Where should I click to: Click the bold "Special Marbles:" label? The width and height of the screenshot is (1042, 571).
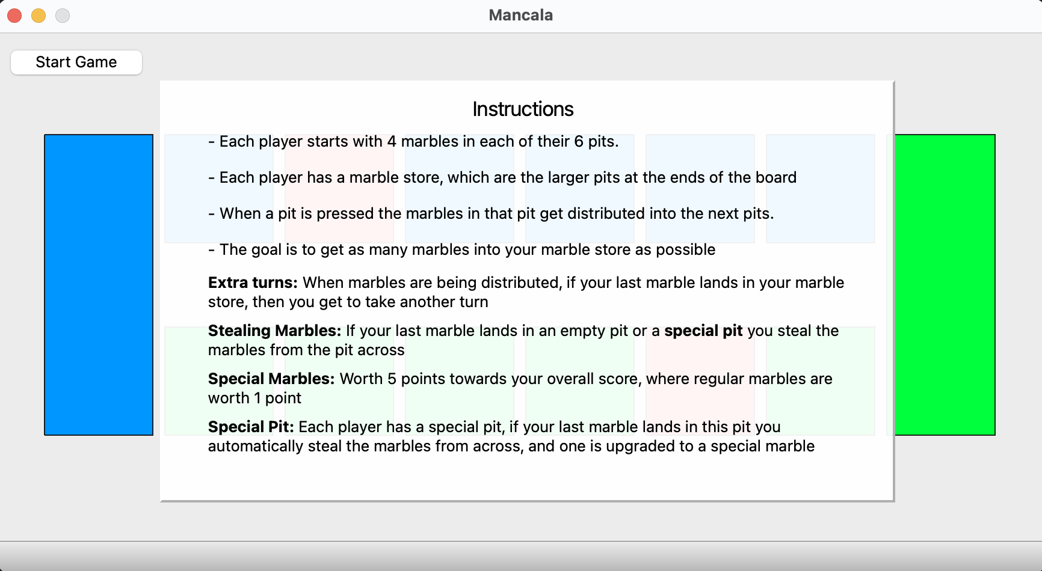coord(271,379)
